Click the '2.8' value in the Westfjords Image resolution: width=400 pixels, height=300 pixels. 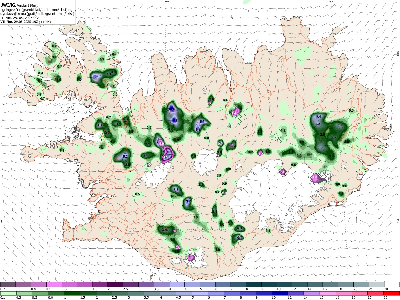coord(114,72)
